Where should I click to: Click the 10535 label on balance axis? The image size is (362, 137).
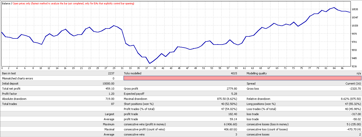[355, 9]
